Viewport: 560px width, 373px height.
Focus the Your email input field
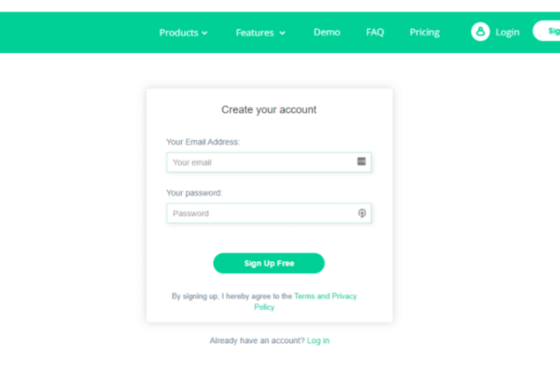269,162
